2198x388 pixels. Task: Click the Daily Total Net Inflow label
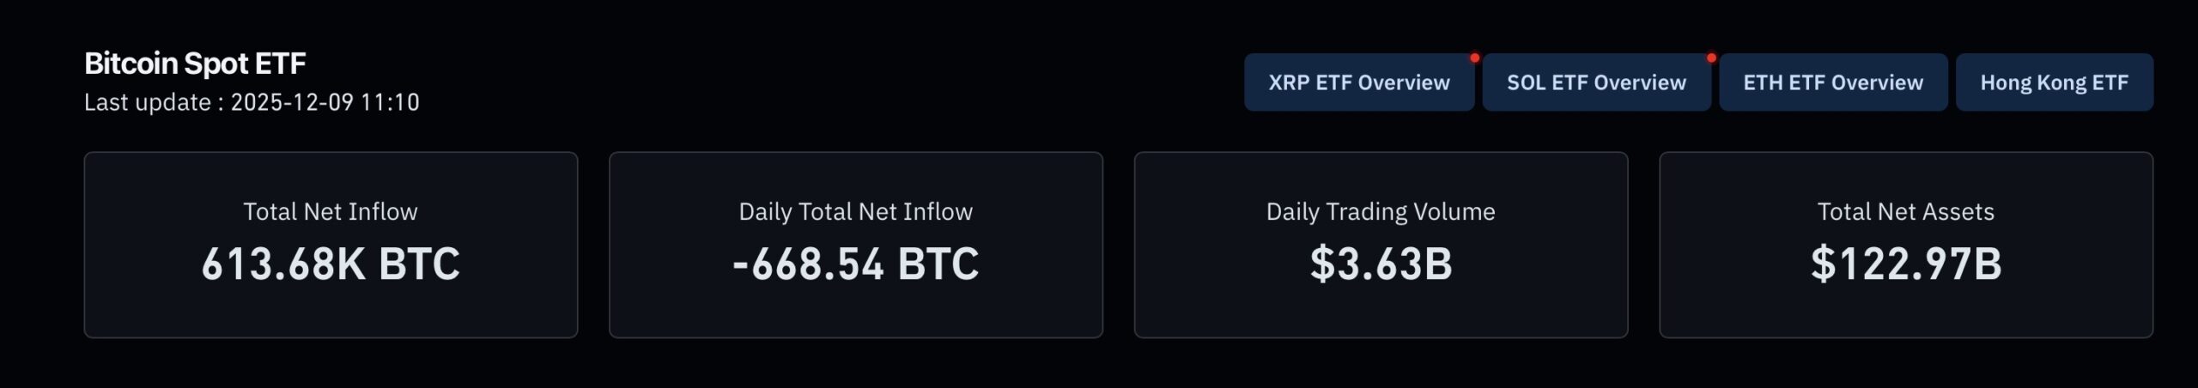[855, 211]
